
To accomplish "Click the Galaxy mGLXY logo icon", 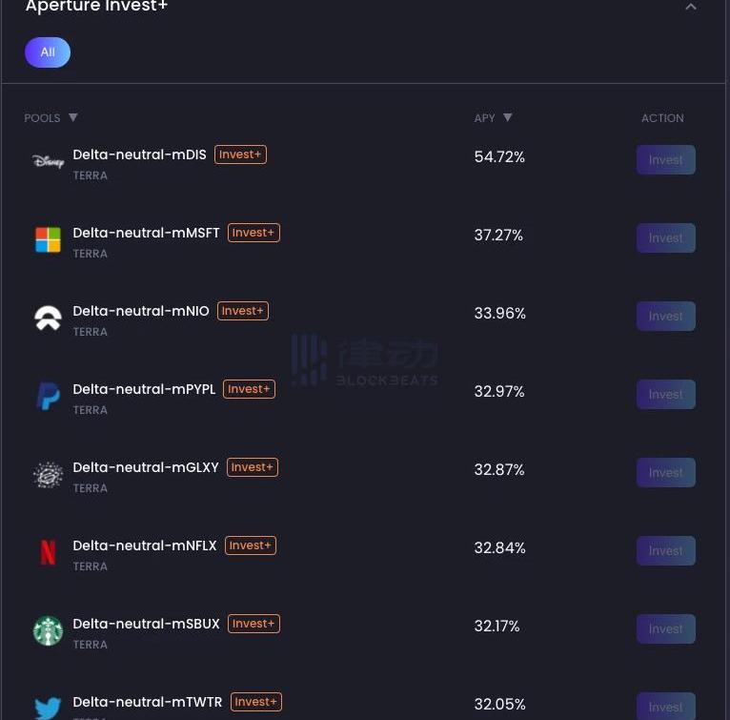I will pos(48,474).
